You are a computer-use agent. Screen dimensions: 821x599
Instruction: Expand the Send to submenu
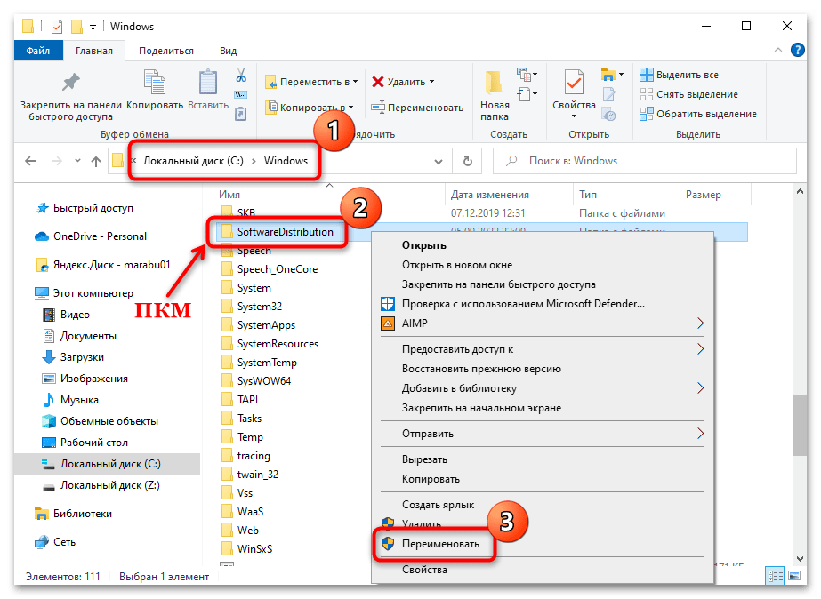(701, 434)
